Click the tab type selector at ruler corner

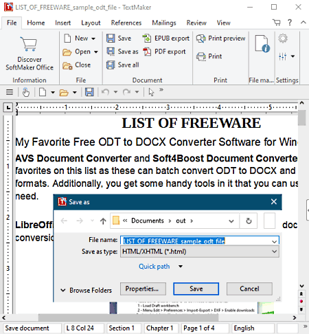click(8, 107)
